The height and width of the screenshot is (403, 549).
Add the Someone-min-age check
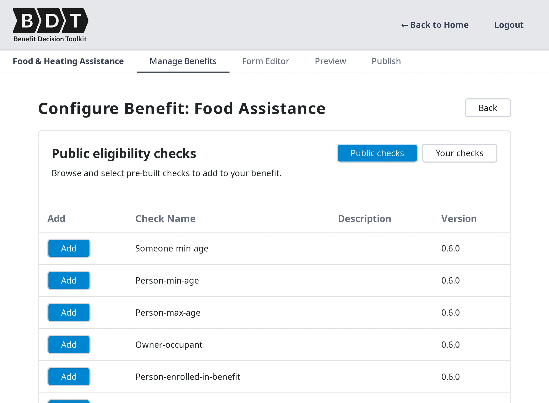(x=69, y=248)
